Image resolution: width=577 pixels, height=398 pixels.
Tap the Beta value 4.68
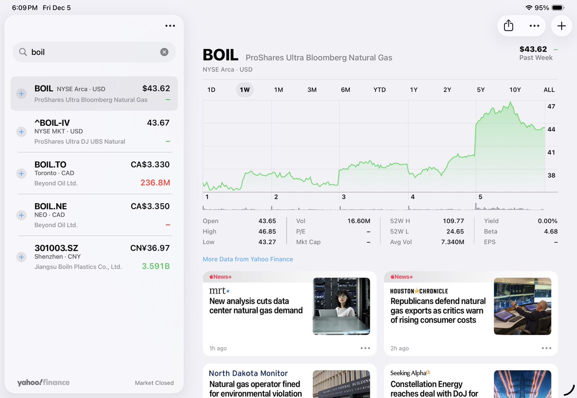pyautogui.click(x=551, y=231)
